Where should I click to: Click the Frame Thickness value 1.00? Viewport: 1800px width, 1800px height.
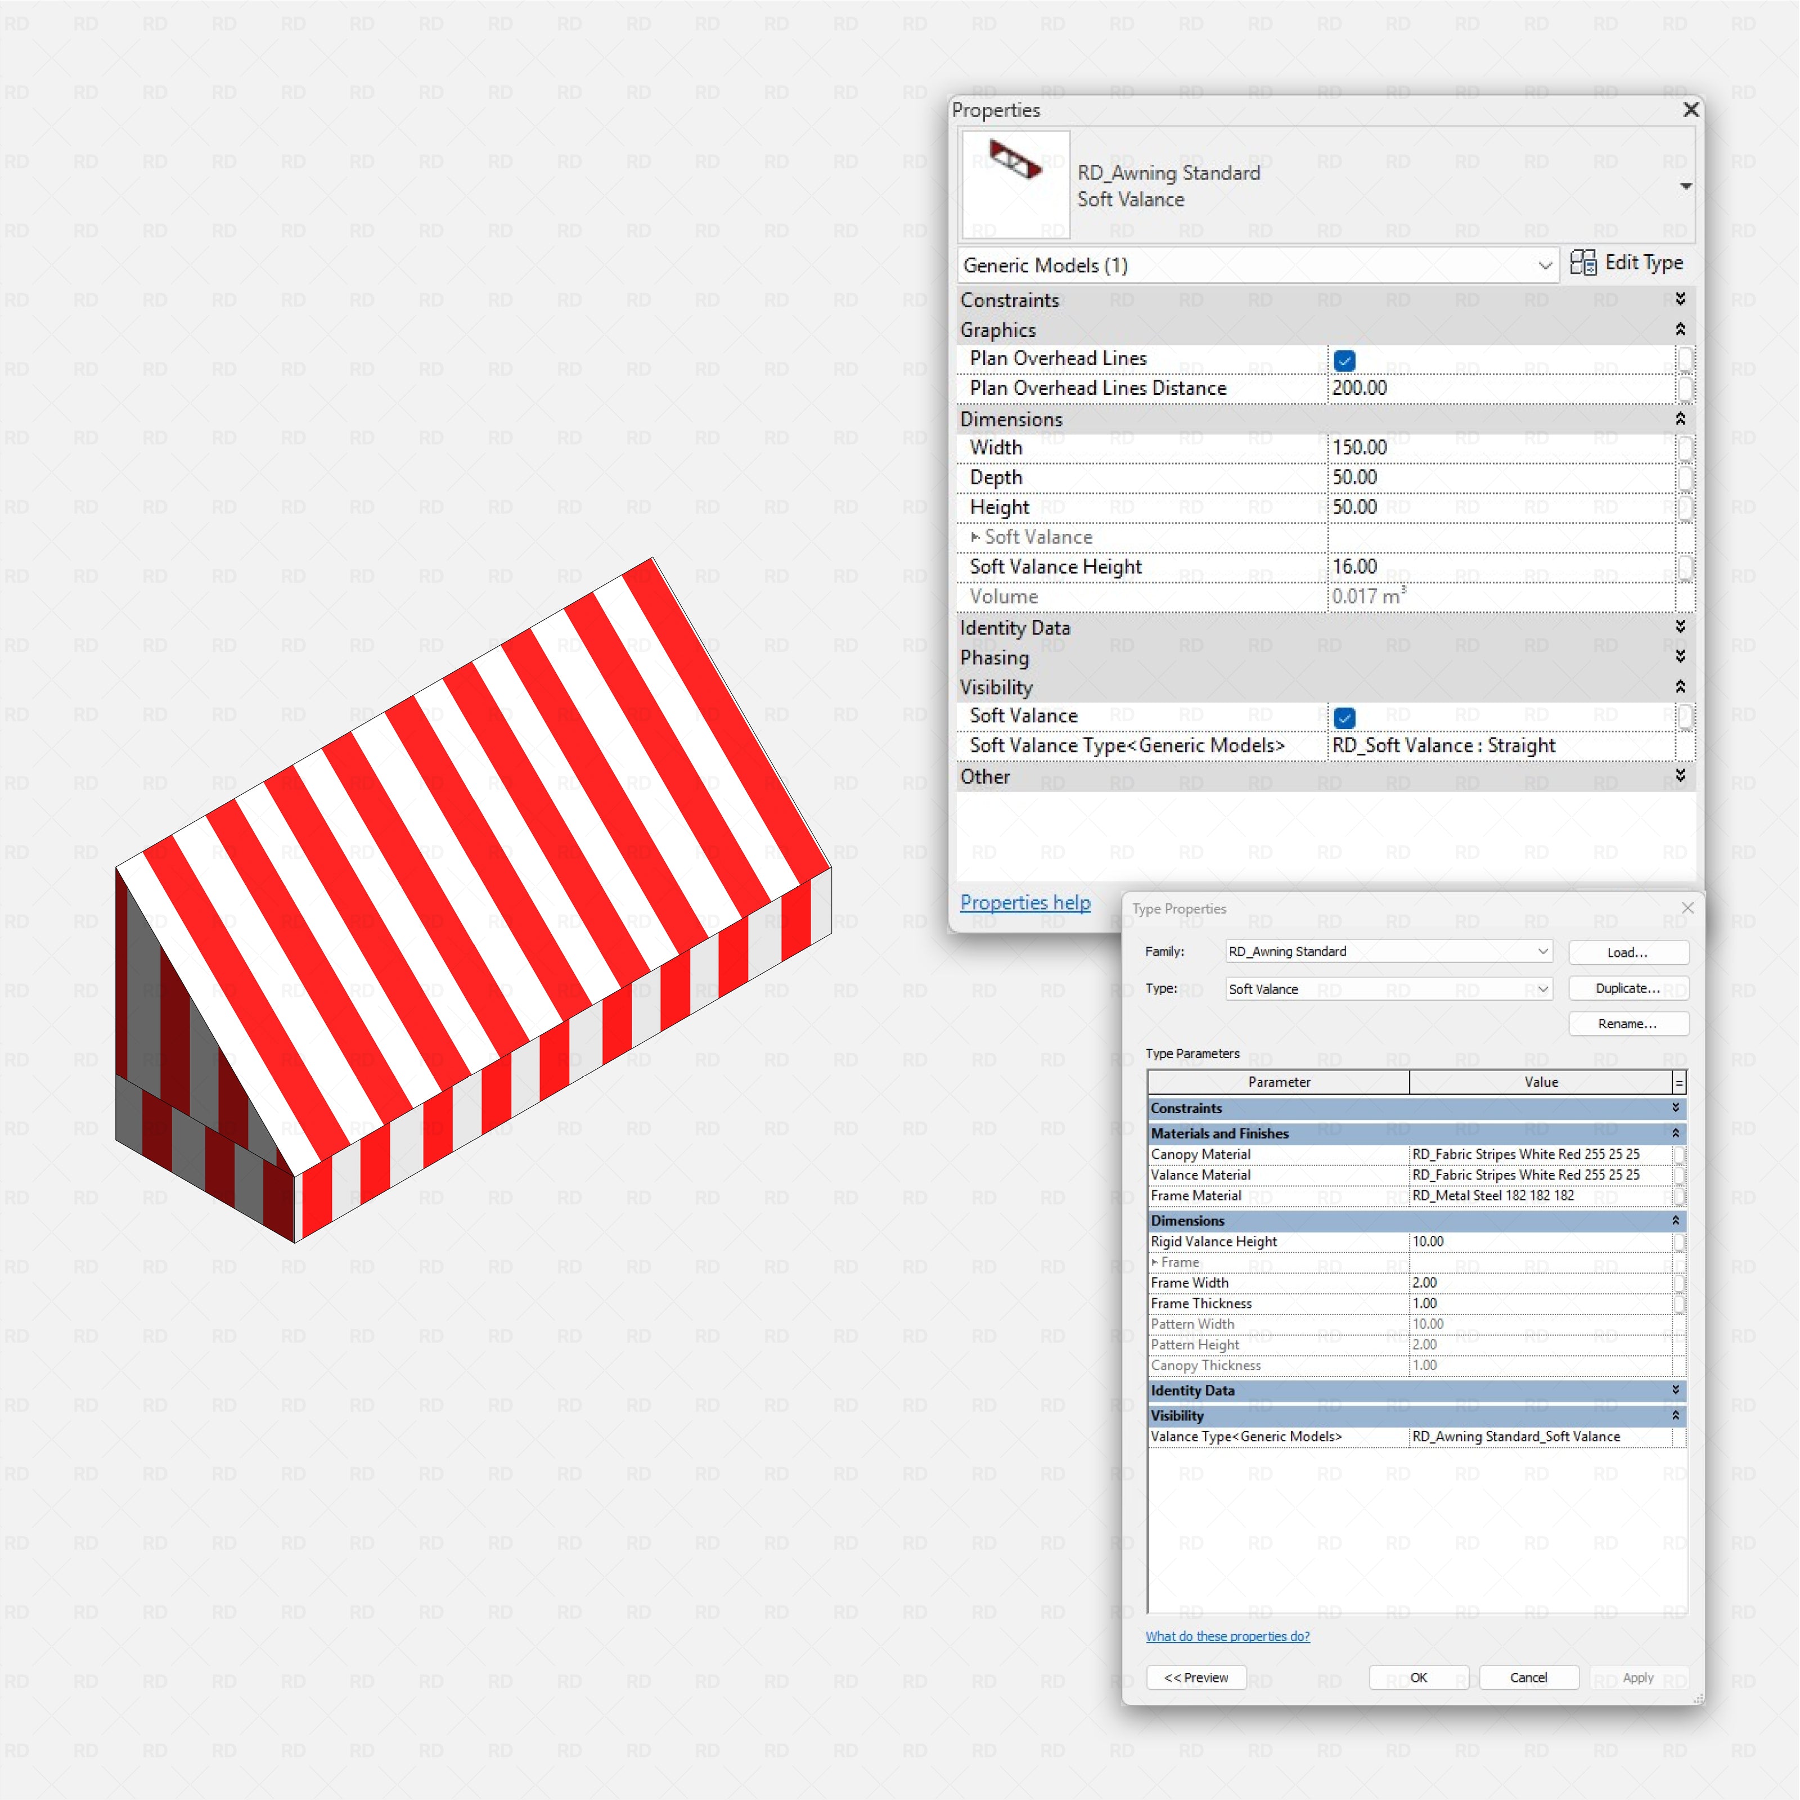click(x=1541, y=1303)
